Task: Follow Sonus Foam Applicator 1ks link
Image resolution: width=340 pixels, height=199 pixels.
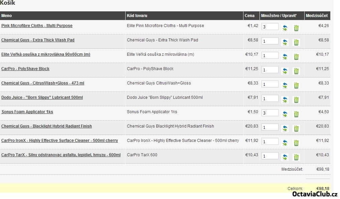Action: [27, 112]
